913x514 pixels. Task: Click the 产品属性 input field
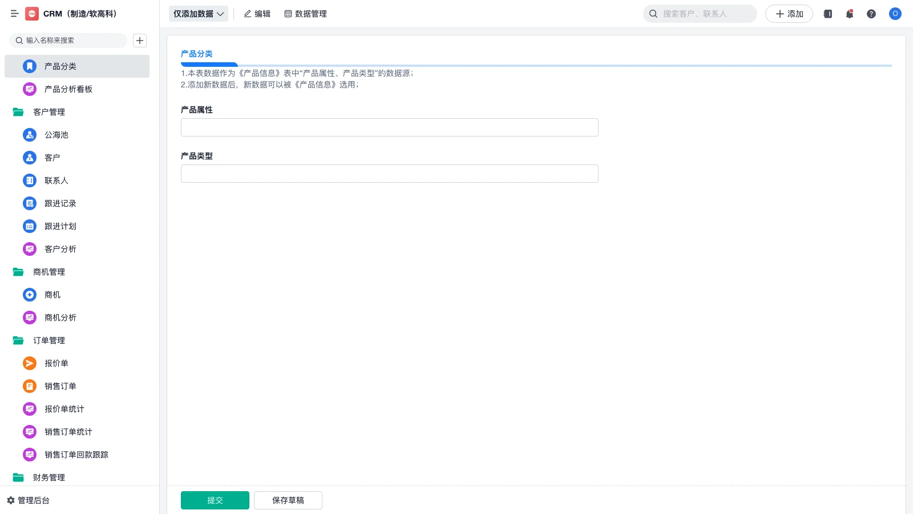389,127
